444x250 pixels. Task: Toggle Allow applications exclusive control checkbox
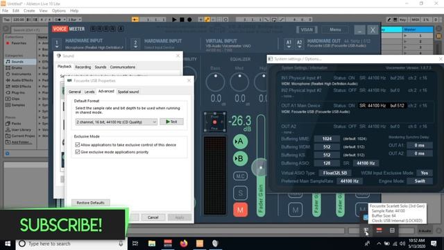click(x=77, y=144)
